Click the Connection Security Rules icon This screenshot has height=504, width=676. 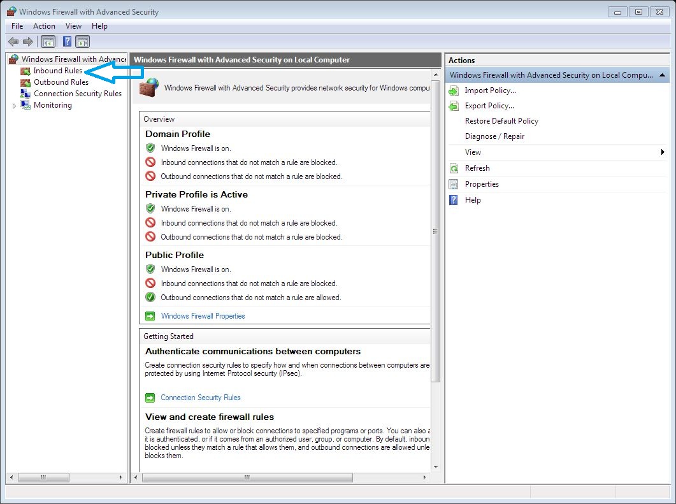[25, 94]
